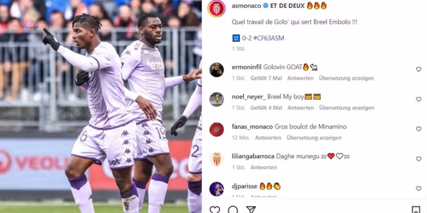Like fanas_monaco's Minamino comment
This screenshot has height=213, width=427.
coord(418,129)
